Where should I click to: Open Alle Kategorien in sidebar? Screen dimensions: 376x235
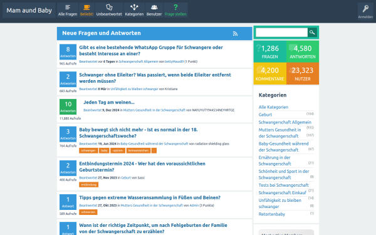pyautogui.click(x=273, y=107)
